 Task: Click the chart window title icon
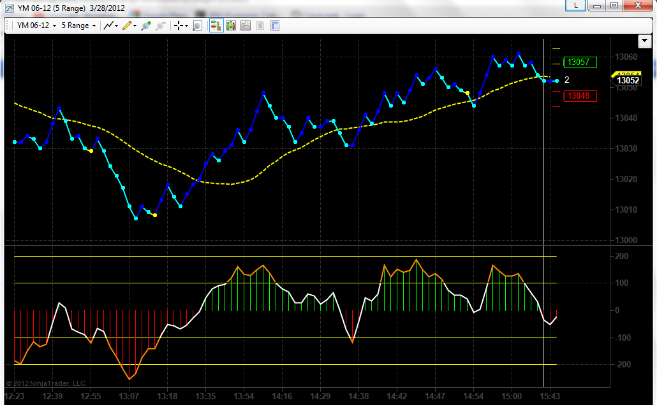(x=9, y=8)
